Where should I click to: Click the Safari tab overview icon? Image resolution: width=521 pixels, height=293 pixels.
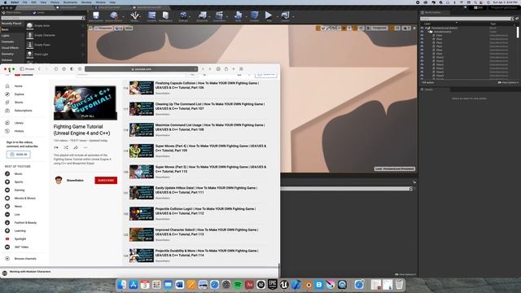pyautogui.click(x=242, y=69)
